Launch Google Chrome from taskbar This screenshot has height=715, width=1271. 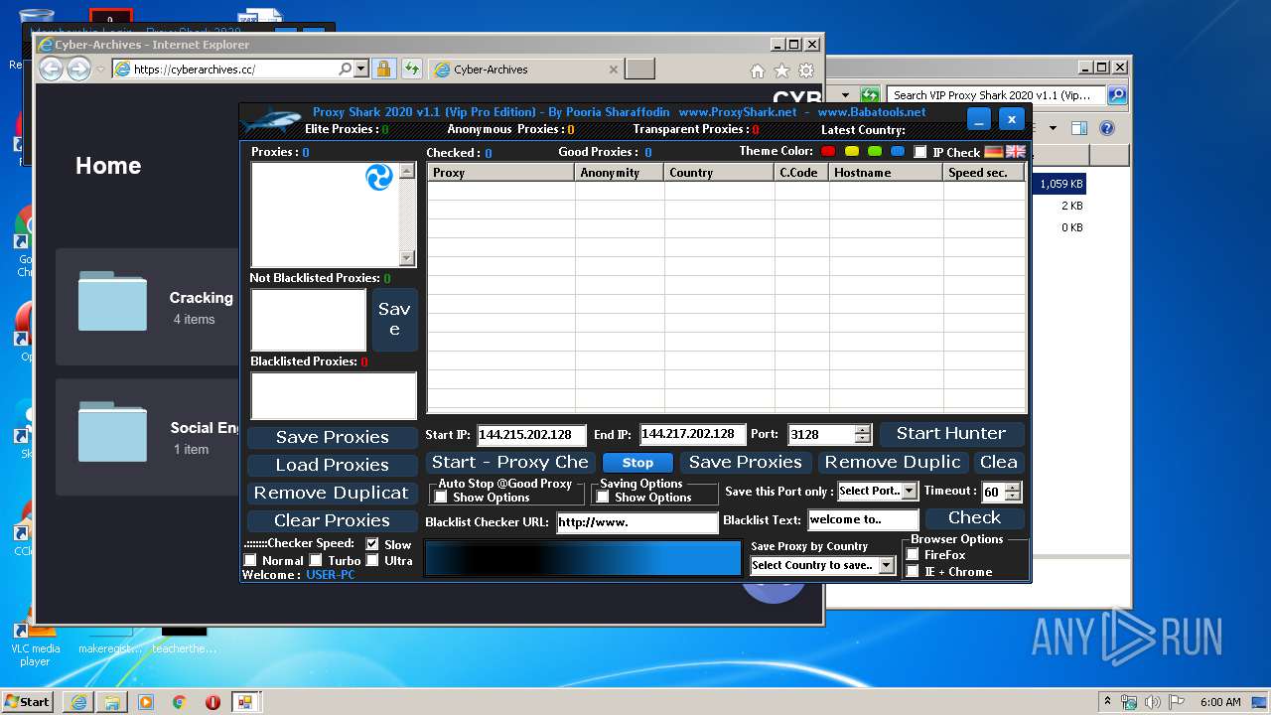click(179, 702)
